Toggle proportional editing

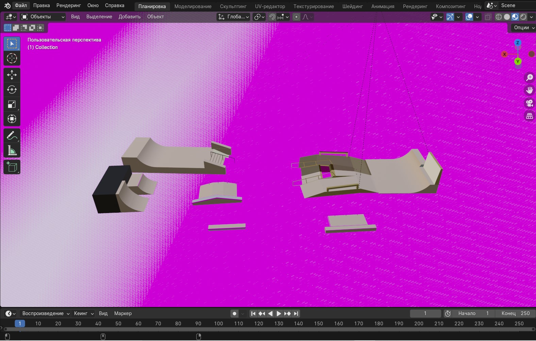pyautogui.click(x=297, y=17)
